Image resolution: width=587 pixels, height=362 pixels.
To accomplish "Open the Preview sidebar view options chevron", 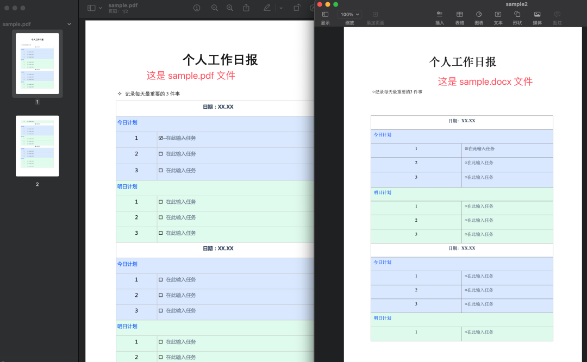I will coord(101,8).
